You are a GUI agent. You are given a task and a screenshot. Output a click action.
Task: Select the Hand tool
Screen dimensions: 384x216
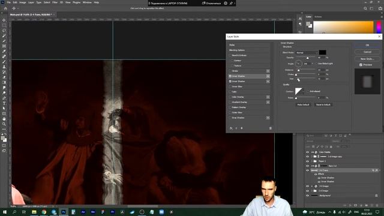[4, 119]
